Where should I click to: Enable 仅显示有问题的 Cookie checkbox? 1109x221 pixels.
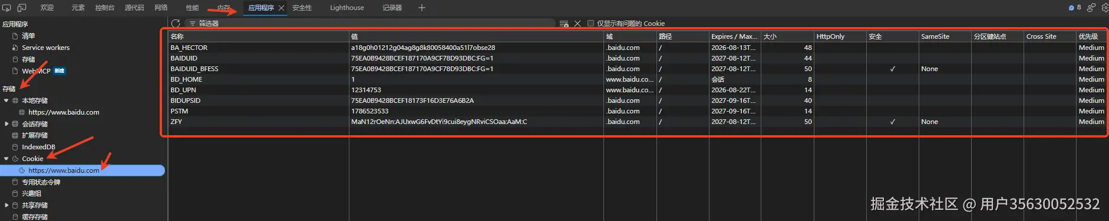tap(590, 24)
